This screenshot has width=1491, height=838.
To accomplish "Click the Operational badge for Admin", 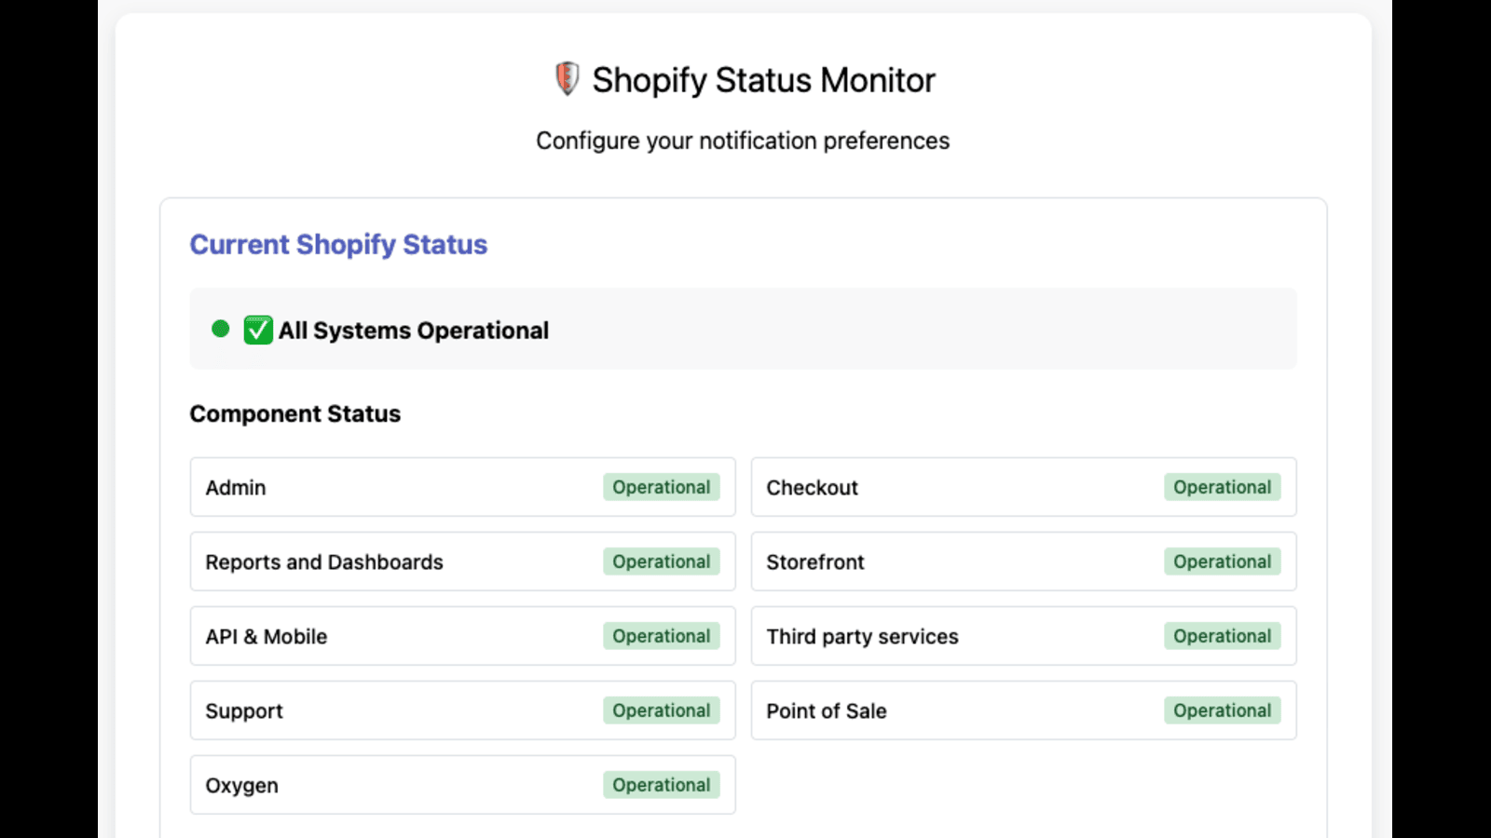I will coord(662,487).
